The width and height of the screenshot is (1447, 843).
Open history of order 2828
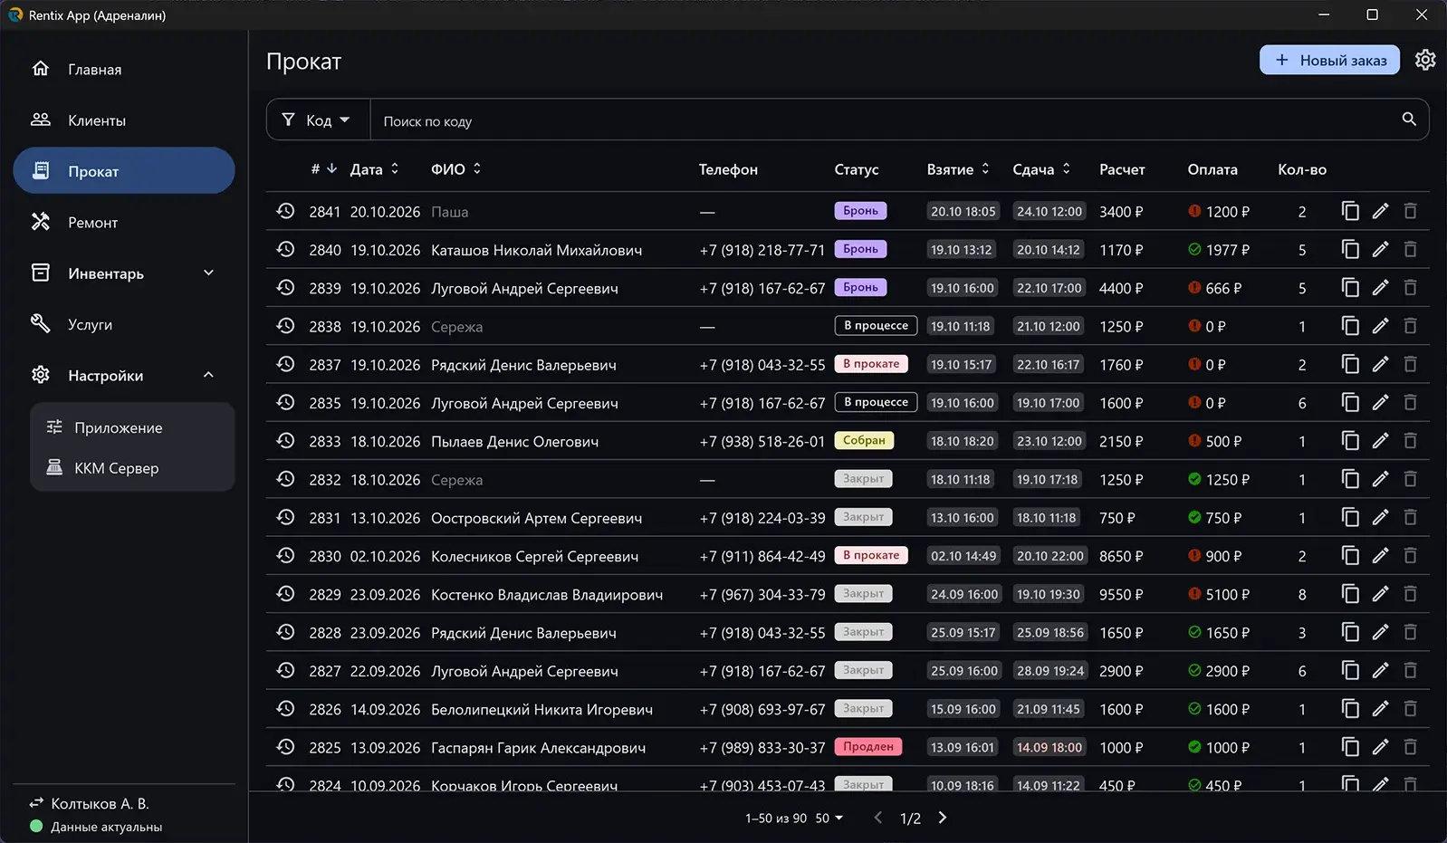pyautogui.click(x=285, y=632)
